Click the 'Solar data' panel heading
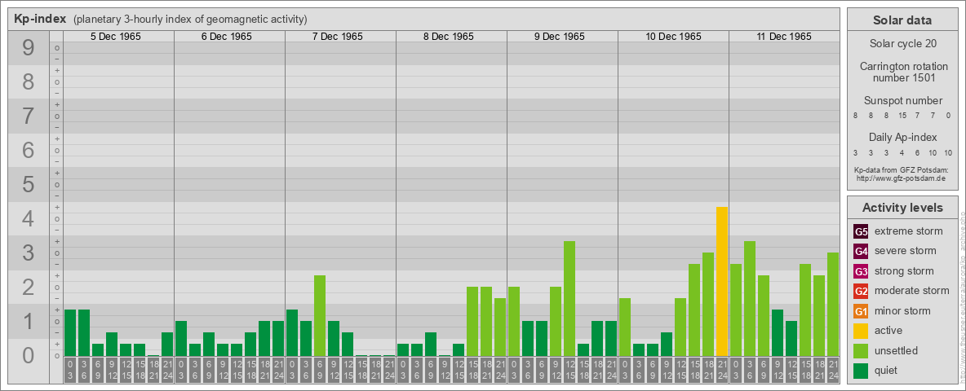This screenshot has width=966, height=391. coord(902,20)
